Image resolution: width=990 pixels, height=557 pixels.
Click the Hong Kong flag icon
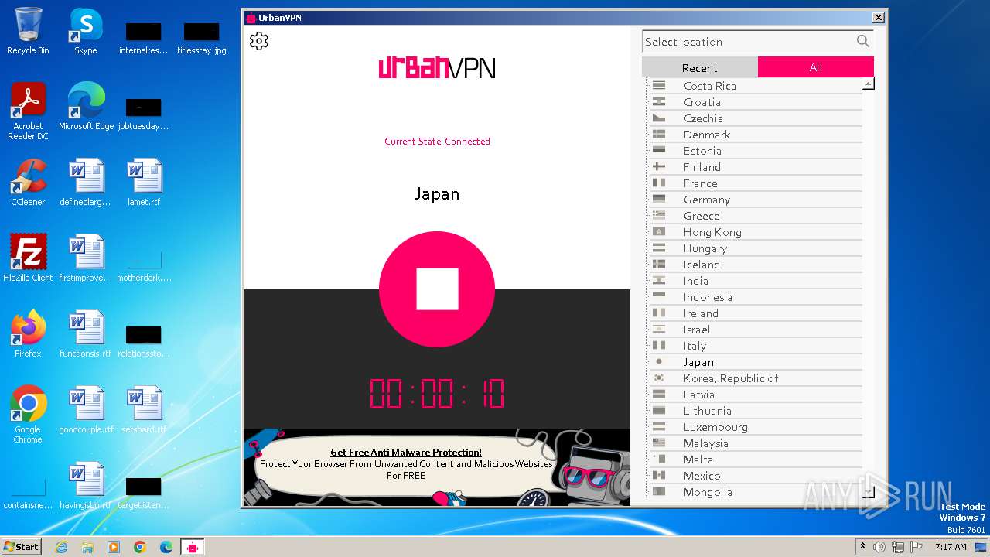659,232
